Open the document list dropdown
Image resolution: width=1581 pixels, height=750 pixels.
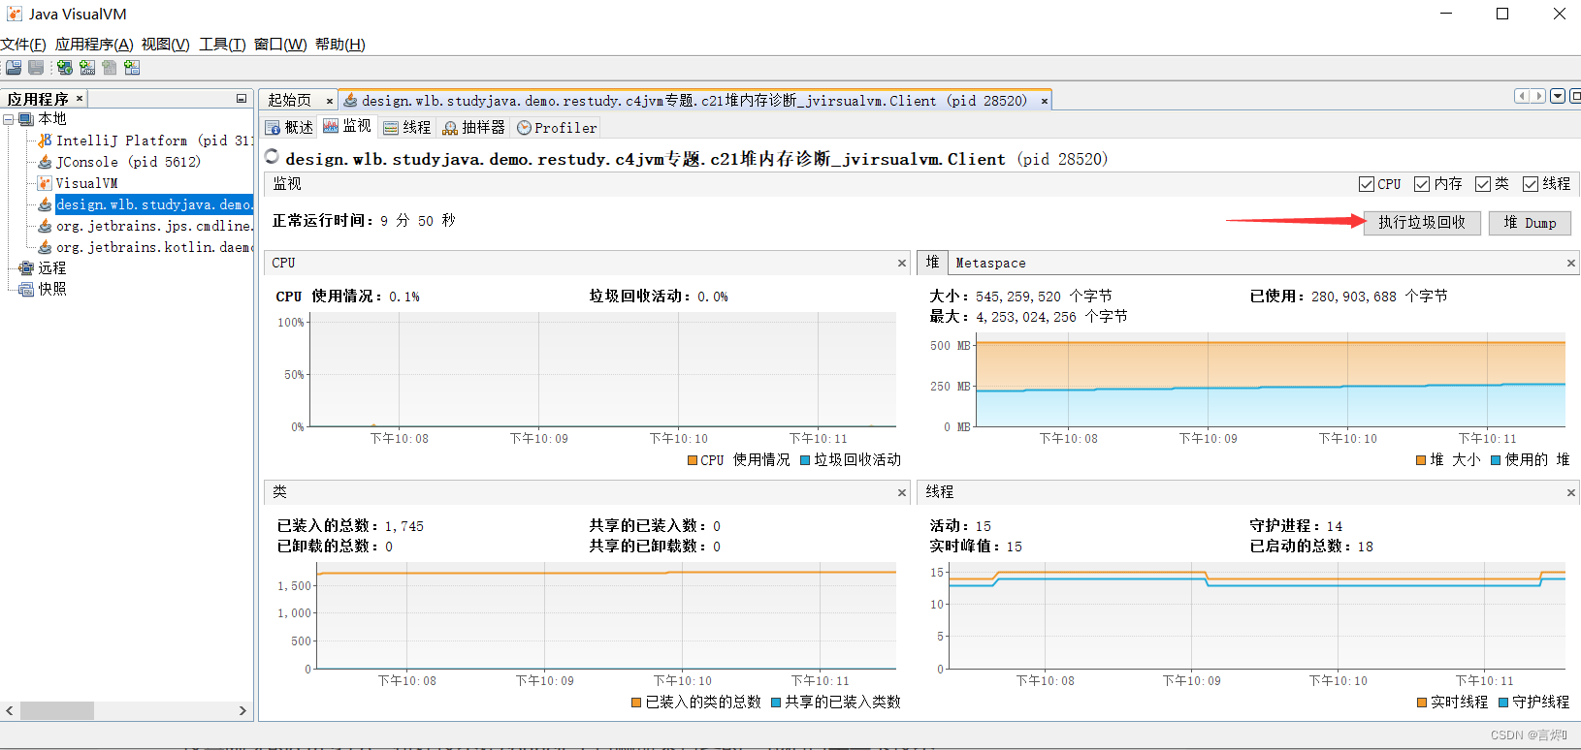1558,96
